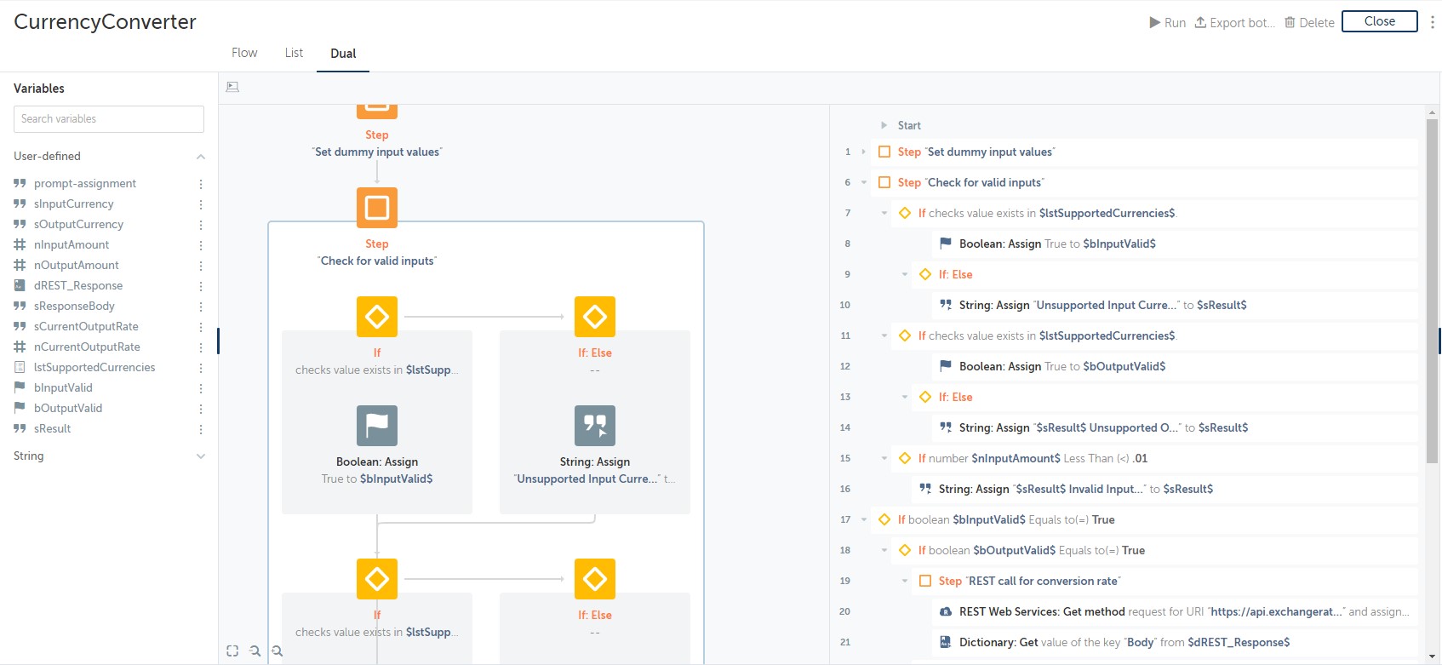
Task: Click the REST Web Services icon on line 20
Action: [x=945, y=611]
